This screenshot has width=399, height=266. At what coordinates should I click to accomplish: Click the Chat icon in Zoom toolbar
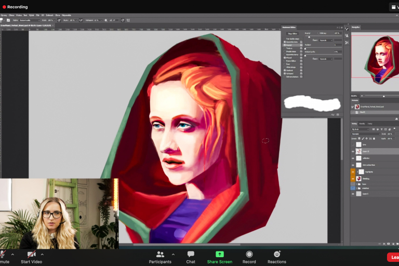[191, 255]
